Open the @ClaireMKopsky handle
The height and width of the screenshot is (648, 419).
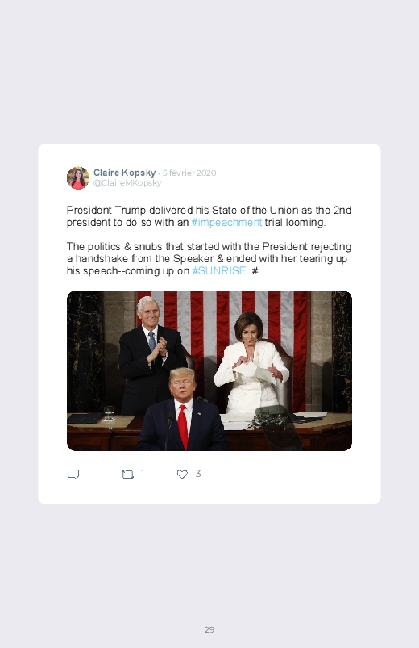pos(127,183)
